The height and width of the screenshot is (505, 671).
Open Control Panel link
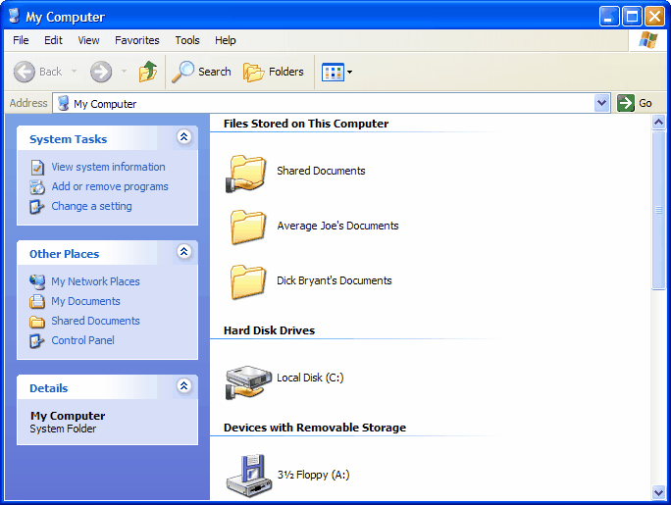[82, 340]
